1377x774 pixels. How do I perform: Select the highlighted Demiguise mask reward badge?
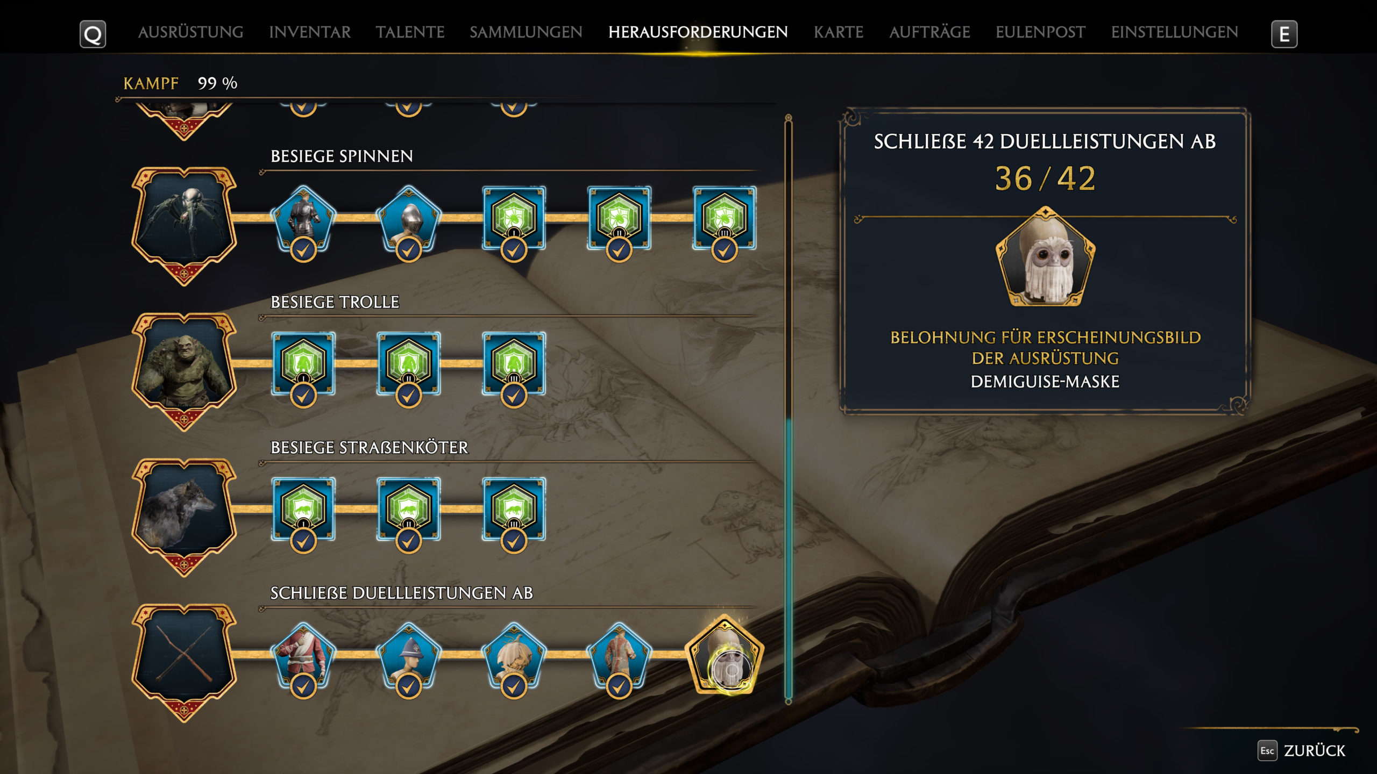pyautogui.click(x=725, y=656)
